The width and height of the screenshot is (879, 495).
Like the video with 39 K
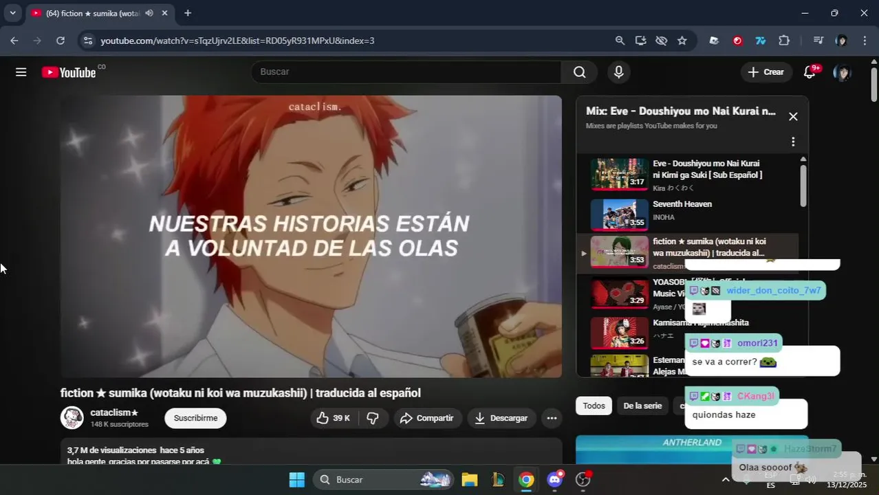(x=334, y=418)
